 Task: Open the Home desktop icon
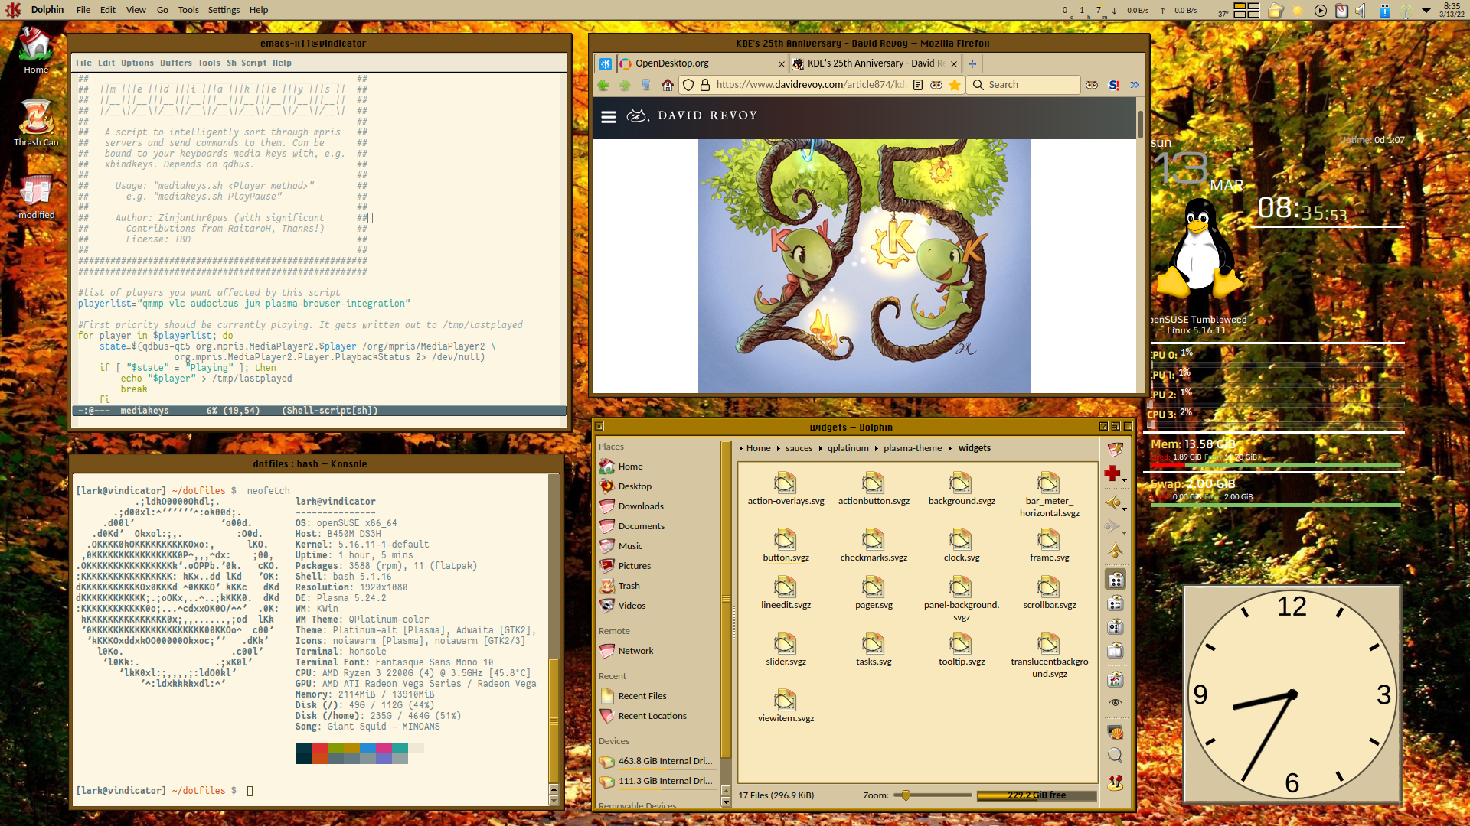point(36,50)
